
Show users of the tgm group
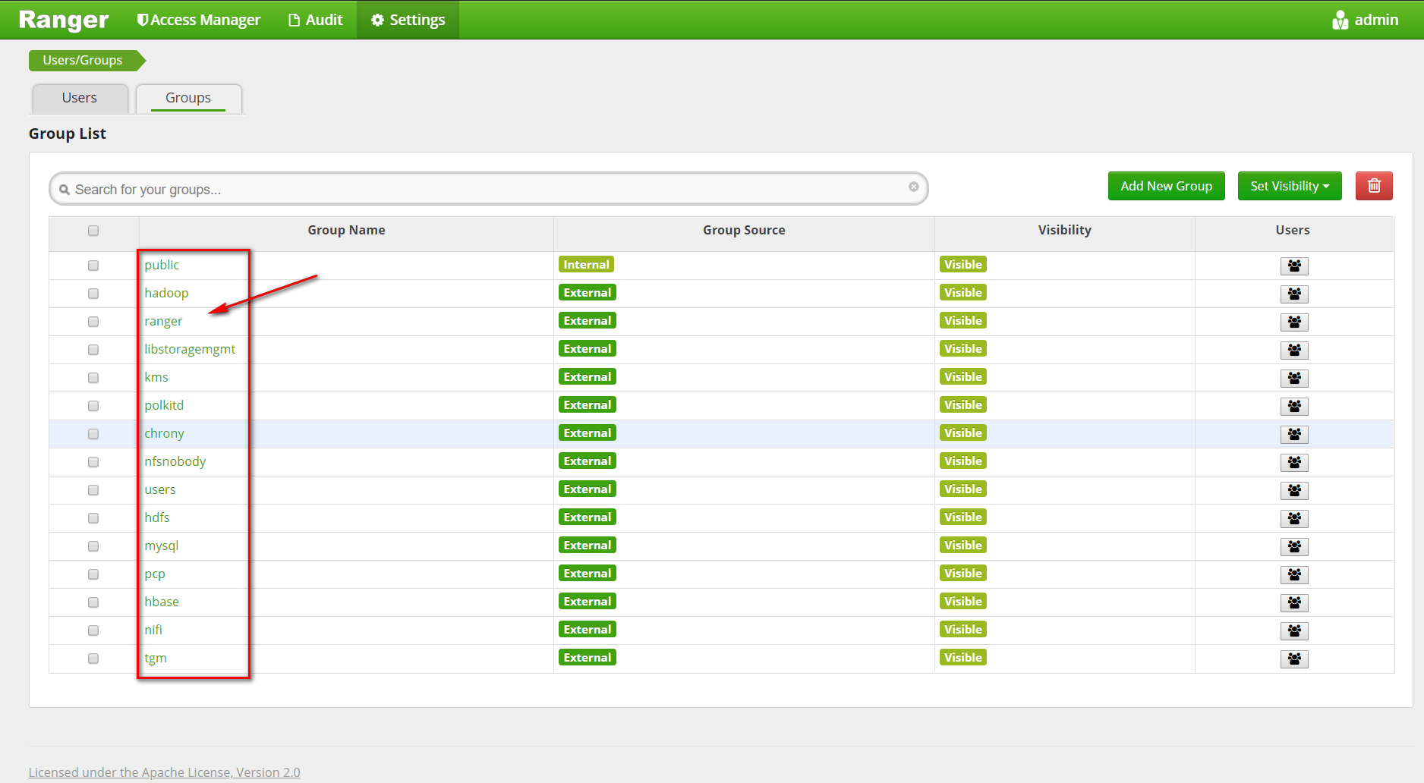click(x=1294, y=659)
